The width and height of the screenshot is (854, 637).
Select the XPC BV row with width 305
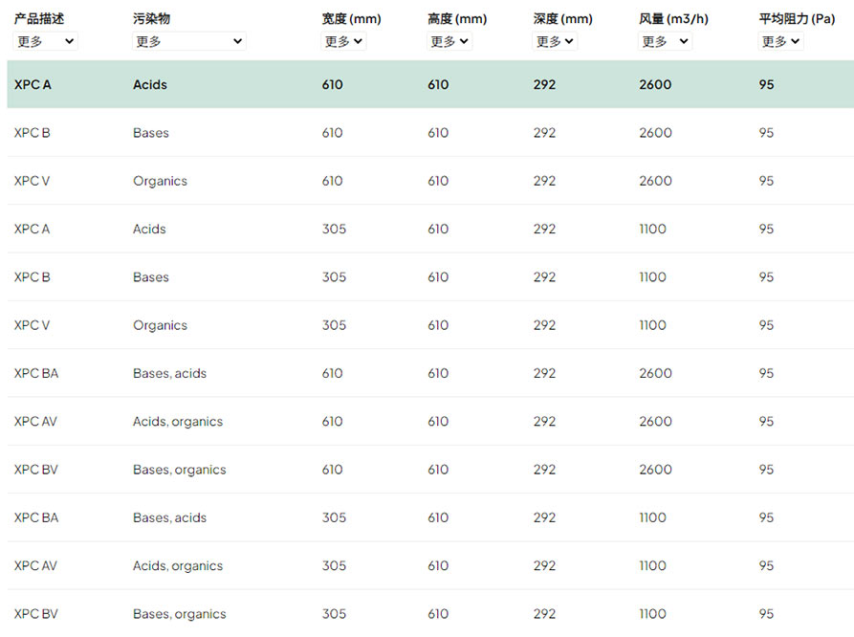click(x=430, y=614)
